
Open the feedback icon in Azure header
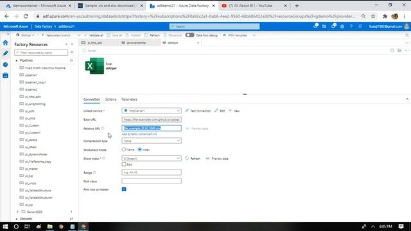360,26
